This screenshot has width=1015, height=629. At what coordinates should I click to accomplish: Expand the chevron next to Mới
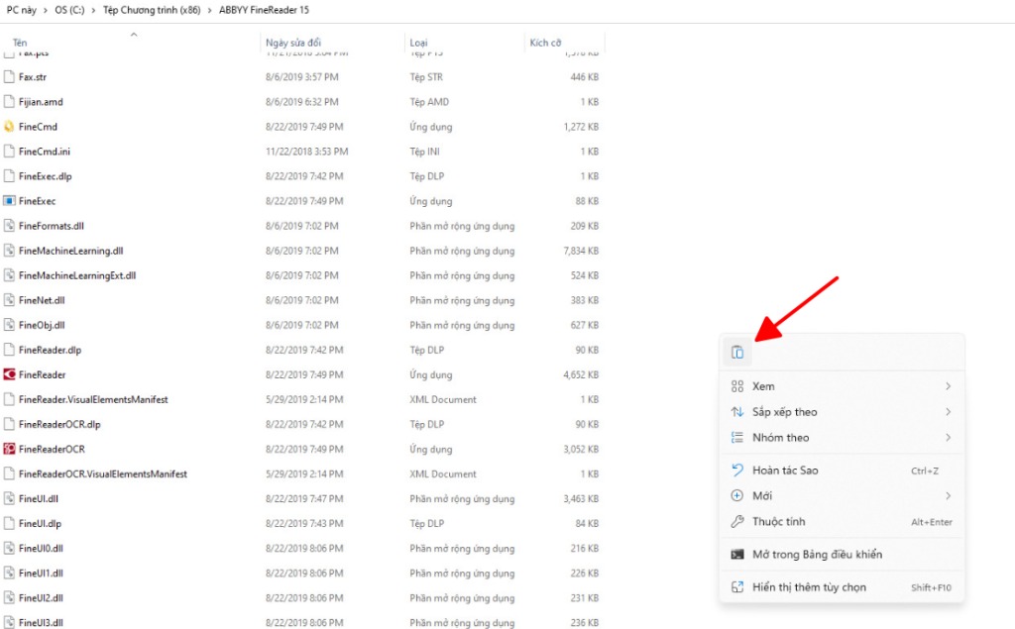948,496
